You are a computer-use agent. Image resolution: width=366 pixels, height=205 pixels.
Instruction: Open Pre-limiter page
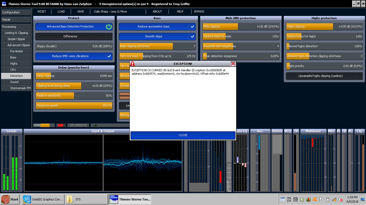[16, 51]
